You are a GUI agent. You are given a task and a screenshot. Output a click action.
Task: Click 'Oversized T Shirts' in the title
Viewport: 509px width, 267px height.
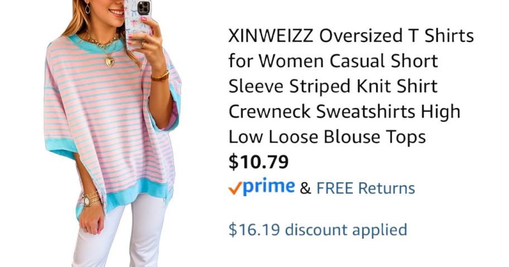coord(396,36)
